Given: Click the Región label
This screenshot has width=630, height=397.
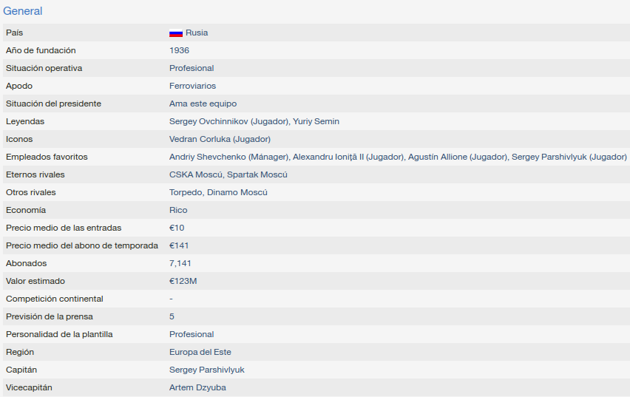Looking at the screenshot, I should (x=20, y=352).
